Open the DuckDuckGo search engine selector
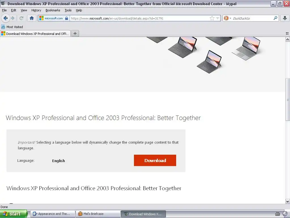The width and height of the screenshot is (290, 218). [227, 18]
